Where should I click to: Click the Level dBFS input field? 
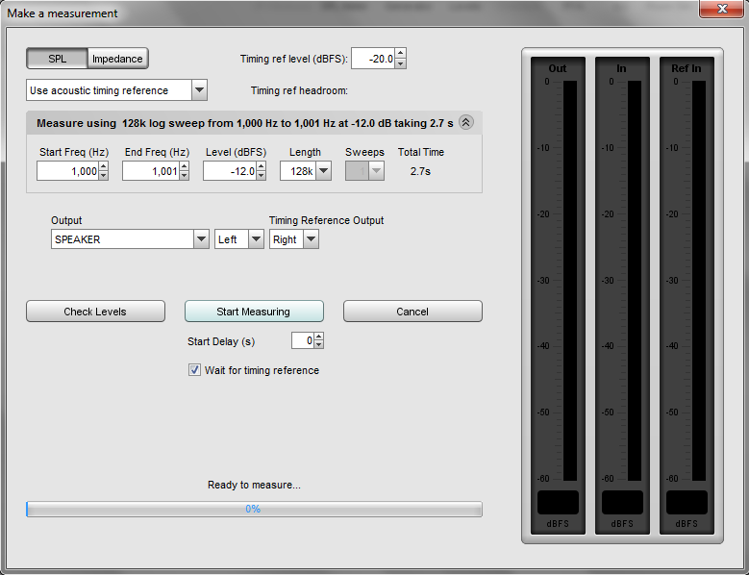pyautogui.click(x=229, y=171)
